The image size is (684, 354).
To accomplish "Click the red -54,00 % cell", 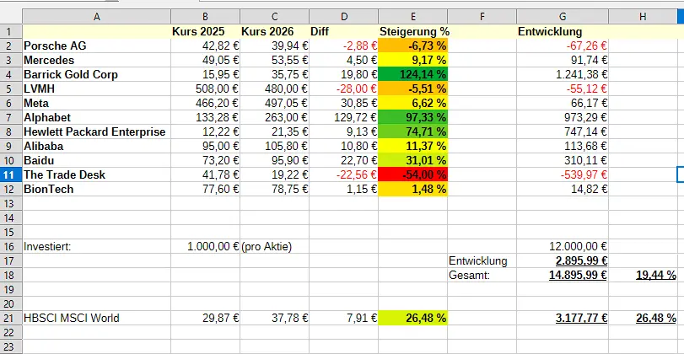I will click(413, 174).
